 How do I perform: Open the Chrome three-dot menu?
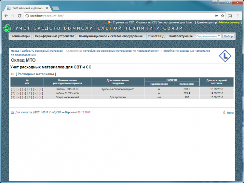point(238,16)
